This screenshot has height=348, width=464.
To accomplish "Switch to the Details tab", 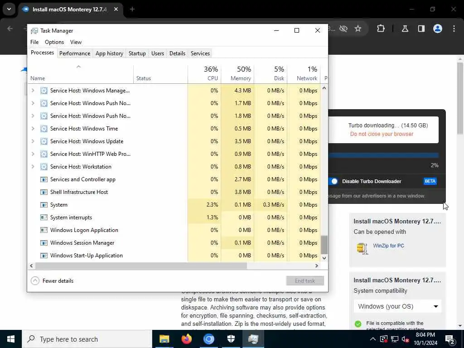I will 177,53.
